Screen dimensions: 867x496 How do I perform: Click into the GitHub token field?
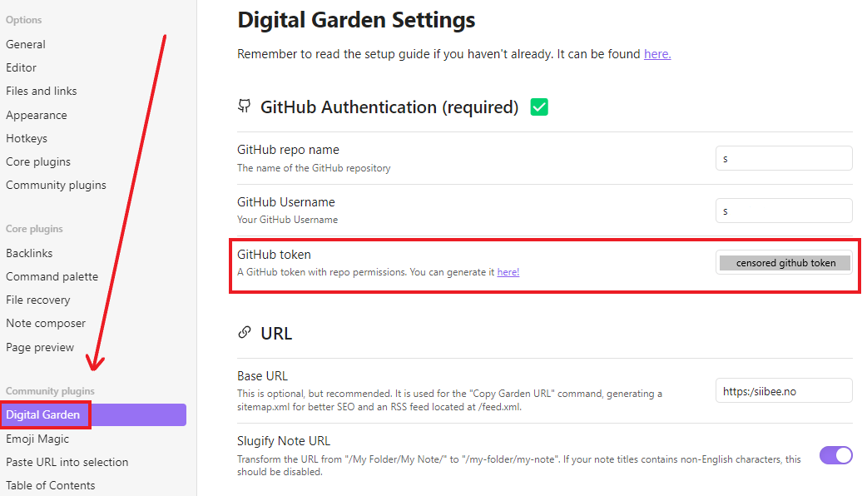coord(785,263)
